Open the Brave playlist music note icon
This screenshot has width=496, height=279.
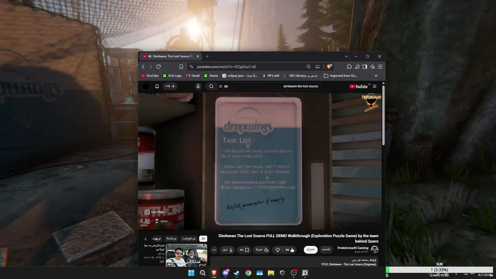[357, 67]
